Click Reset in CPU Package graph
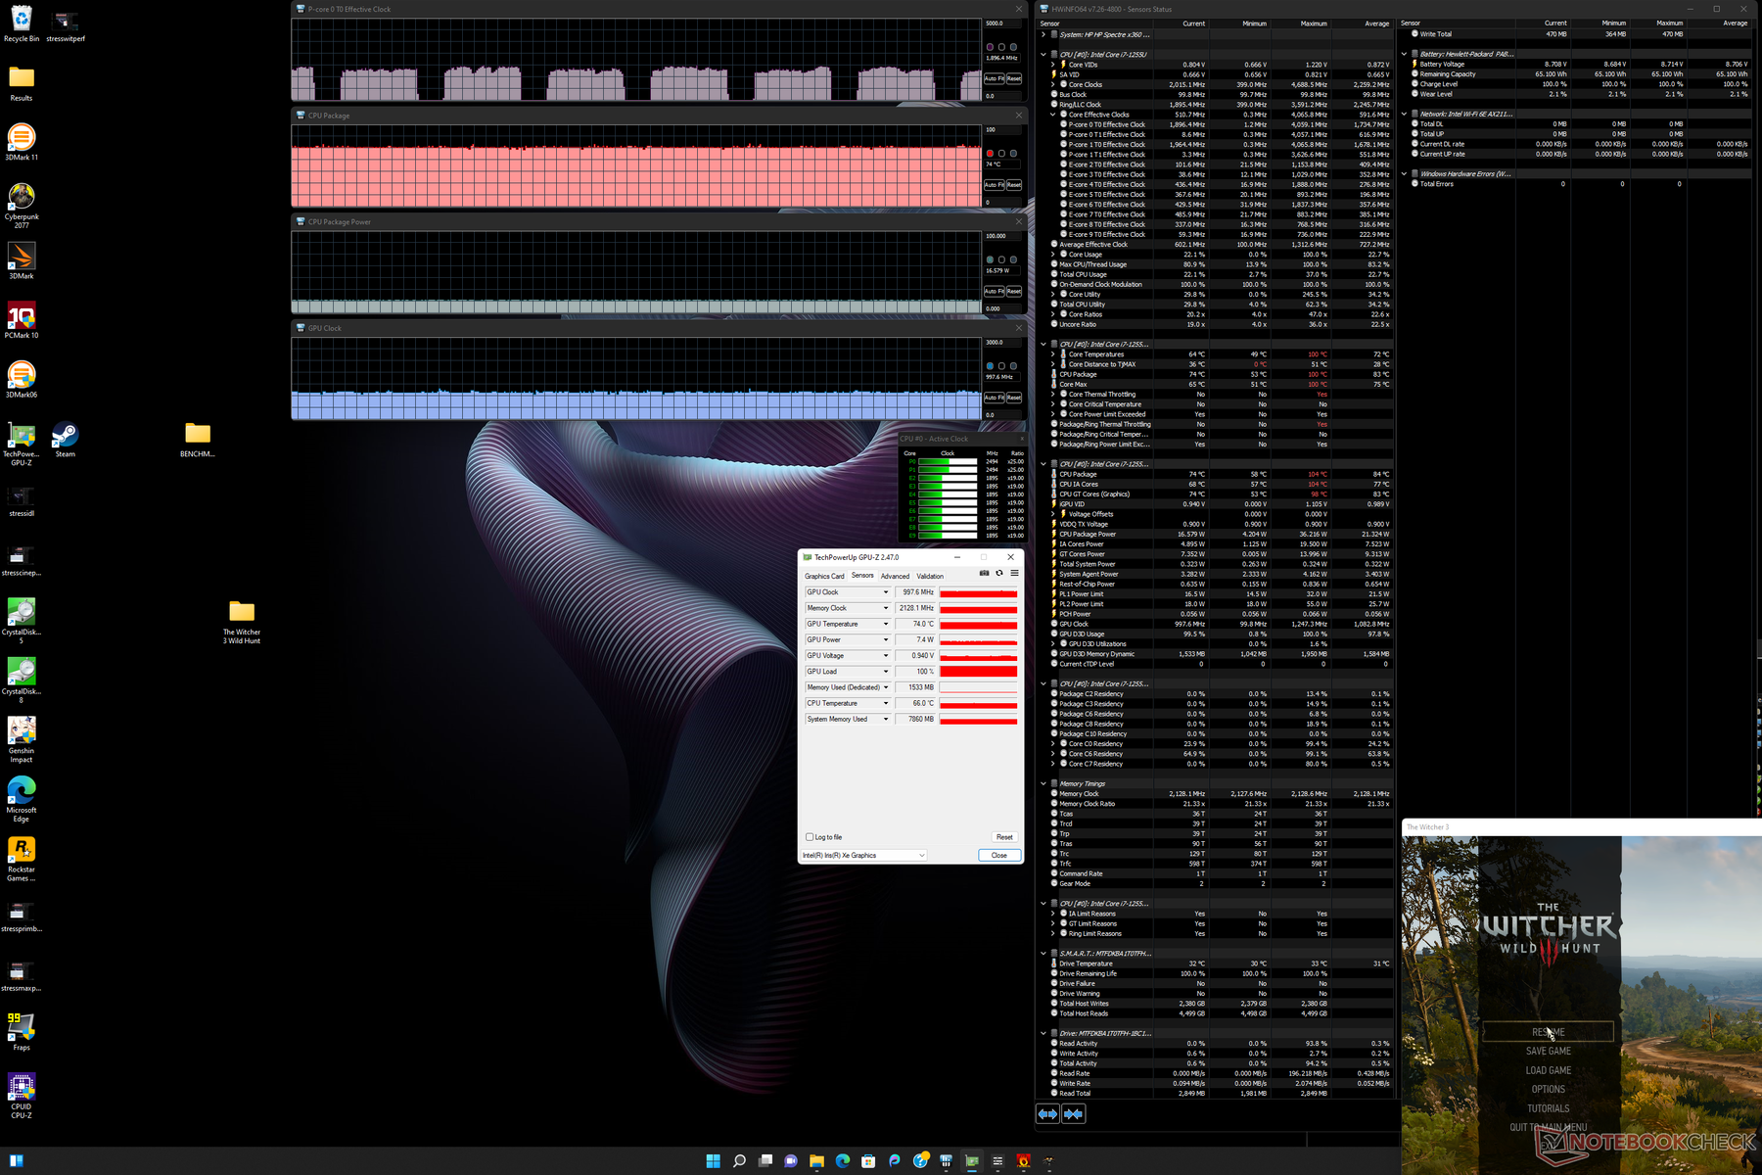 pos(1014,185)
